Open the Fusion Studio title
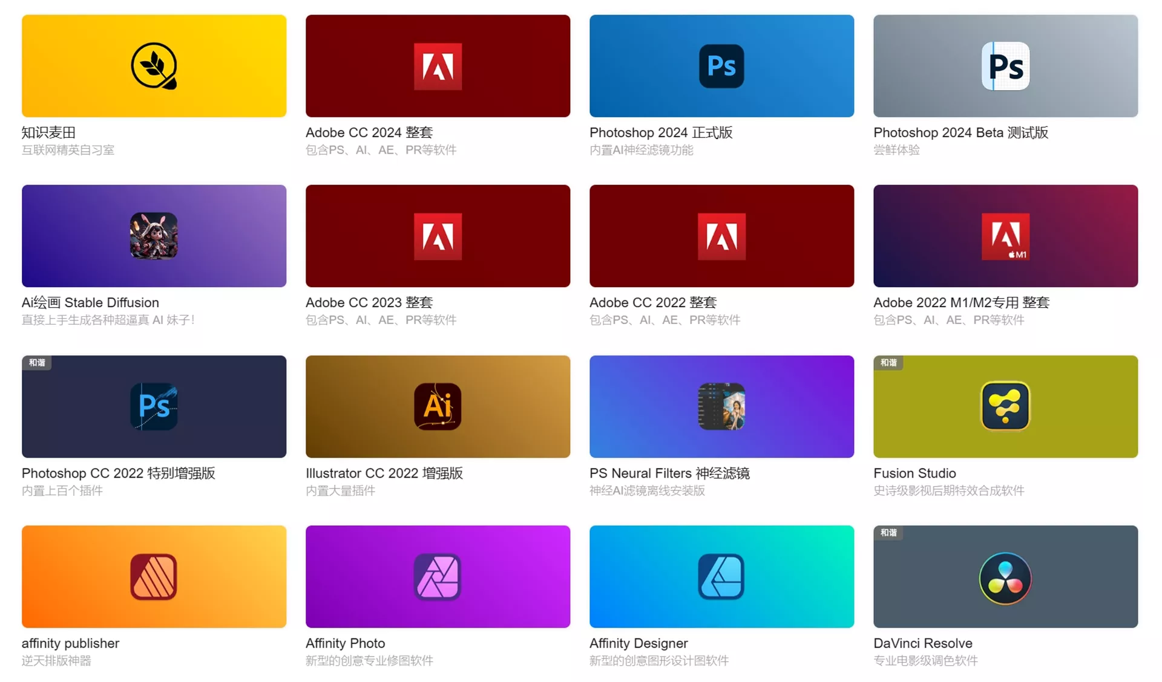Screen dimensions: 1162x682 point(914,473)
